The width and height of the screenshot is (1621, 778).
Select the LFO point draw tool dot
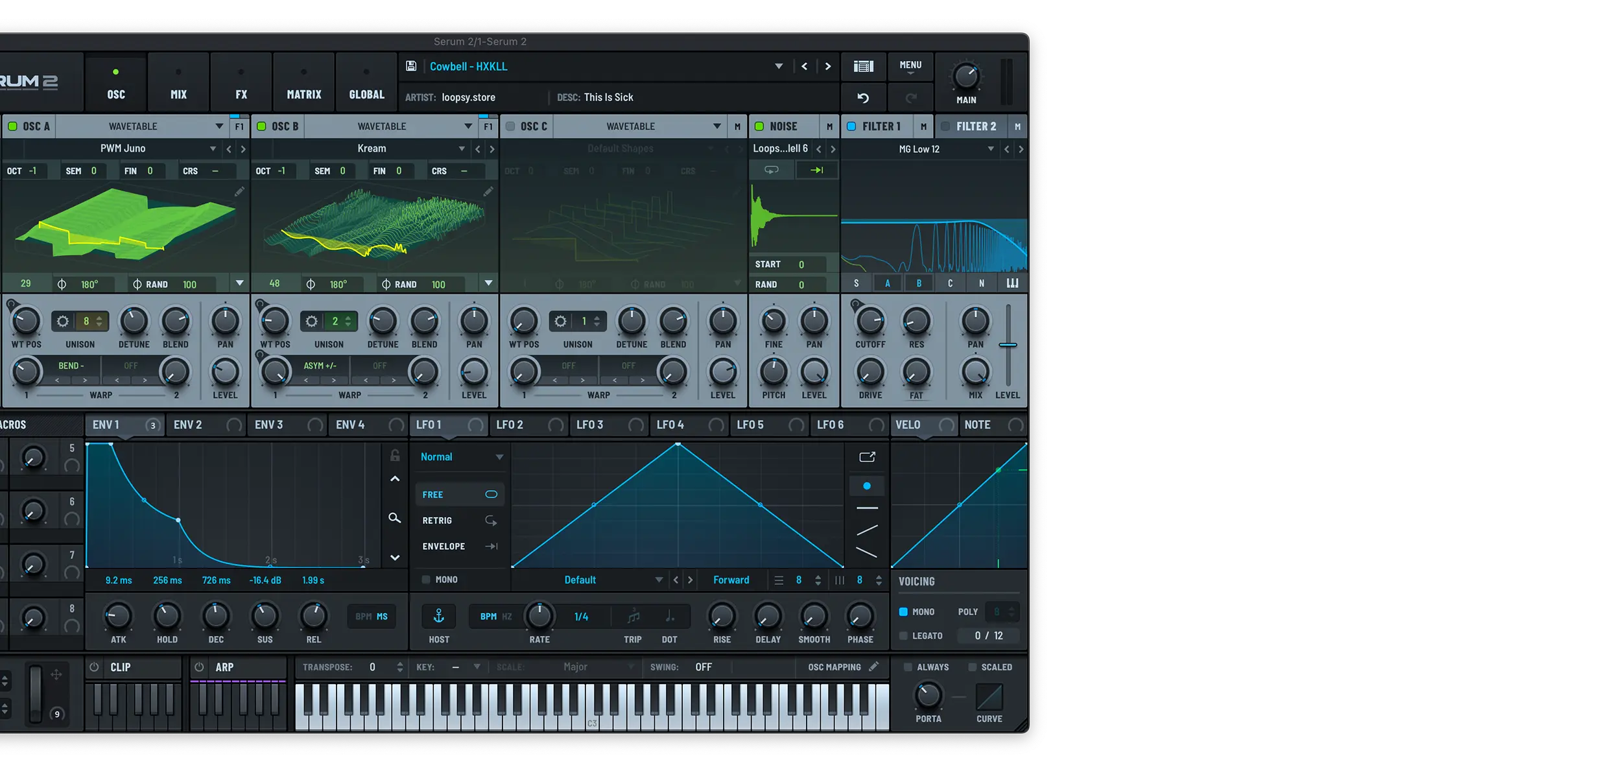point(867,486)
